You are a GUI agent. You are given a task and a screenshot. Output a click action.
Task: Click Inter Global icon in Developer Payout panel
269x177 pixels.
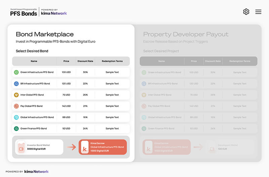(144, 95)
